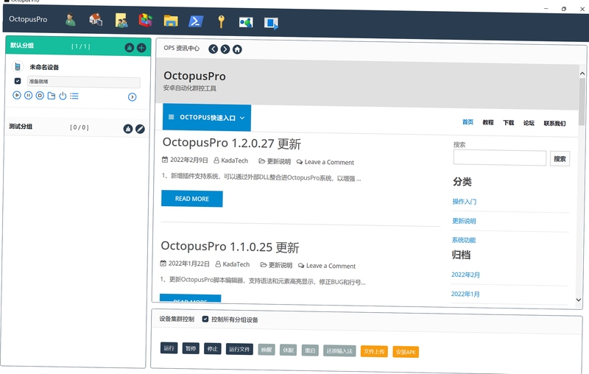Viewport: 589px width, 374px height.
Task: Launch the PowerShell terminal icon
Action: click(x=196, y=21)
